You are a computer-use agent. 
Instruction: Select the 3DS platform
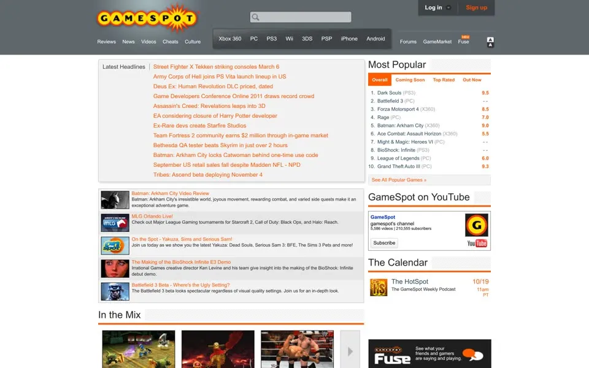[x=307, y=39]
